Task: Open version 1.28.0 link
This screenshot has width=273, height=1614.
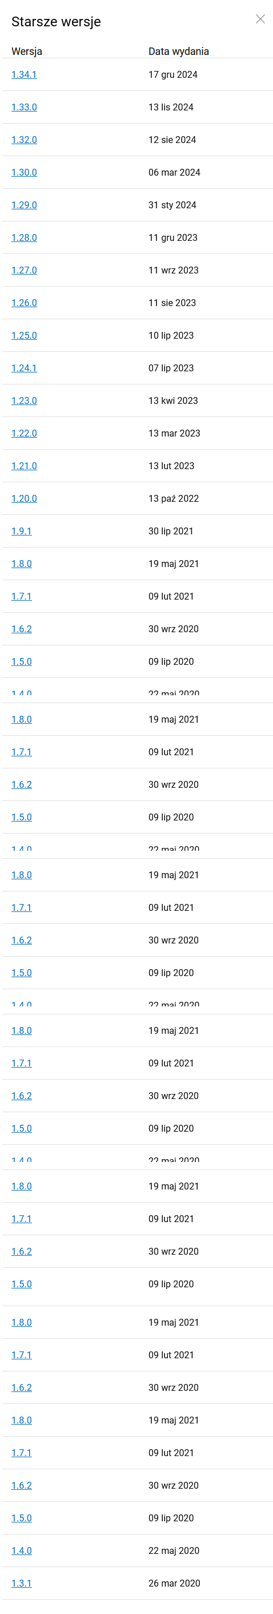Action: pos(24,237)
